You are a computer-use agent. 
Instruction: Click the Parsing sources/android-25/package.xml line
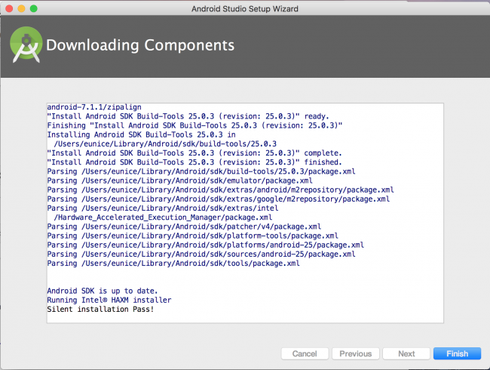tap(201, 254)
